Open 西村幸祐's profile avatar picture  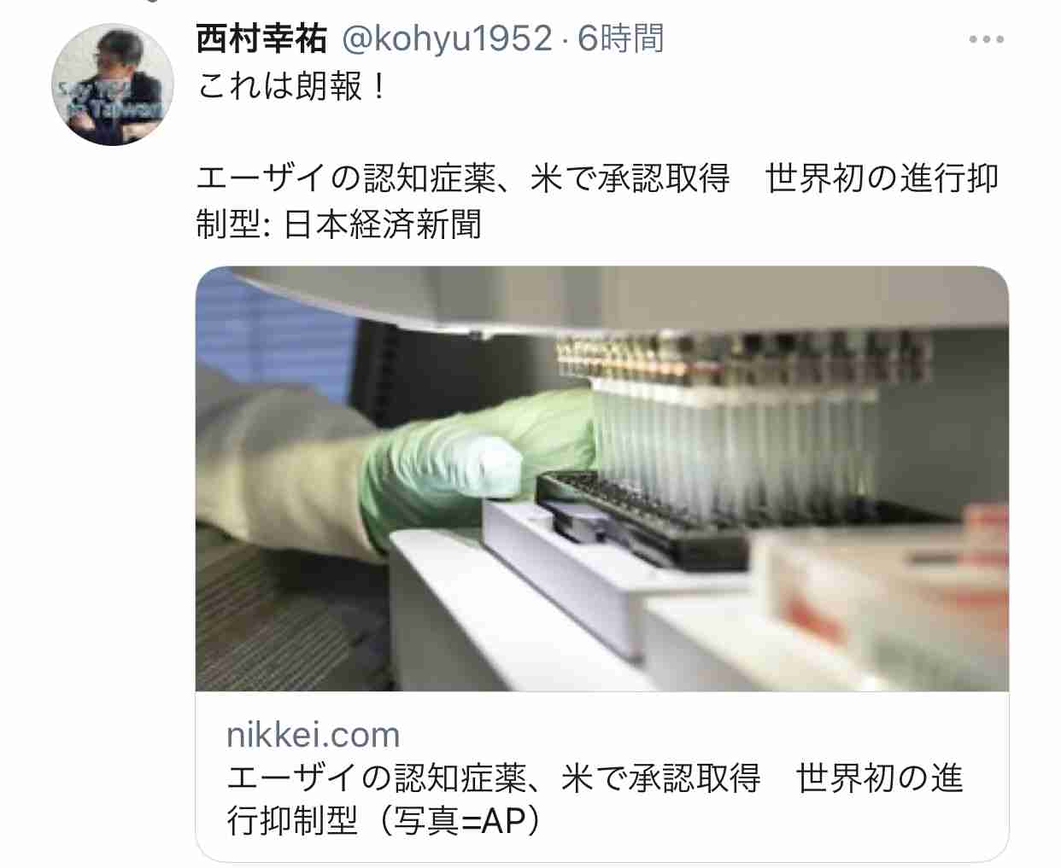(x=113, y=84)
